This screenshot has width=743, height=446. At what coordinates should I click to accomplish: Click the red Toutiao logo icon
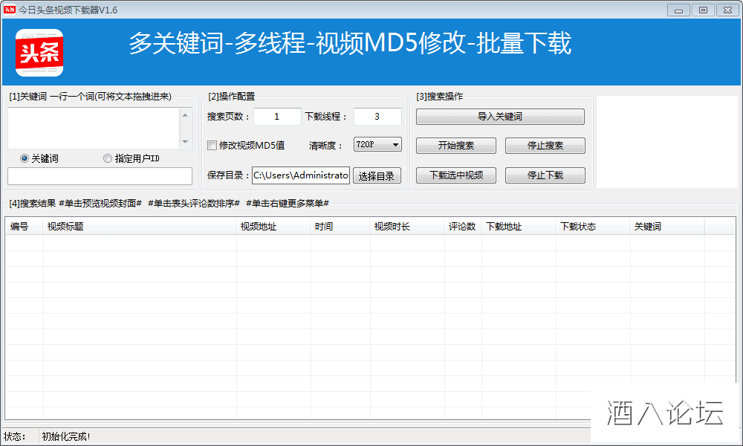(40, 53)
